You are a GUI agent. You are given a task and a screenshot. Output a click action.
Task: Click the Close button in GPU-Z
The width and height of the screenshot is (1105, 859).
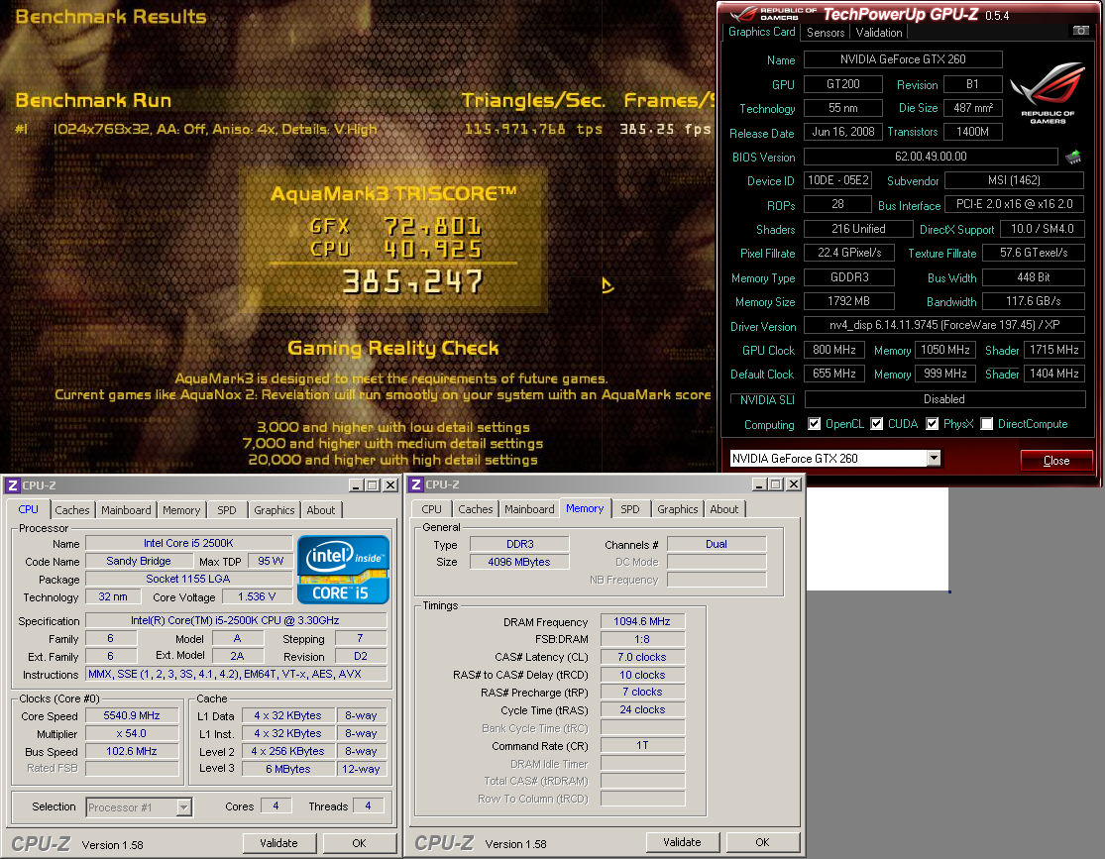coord(1056,461)
